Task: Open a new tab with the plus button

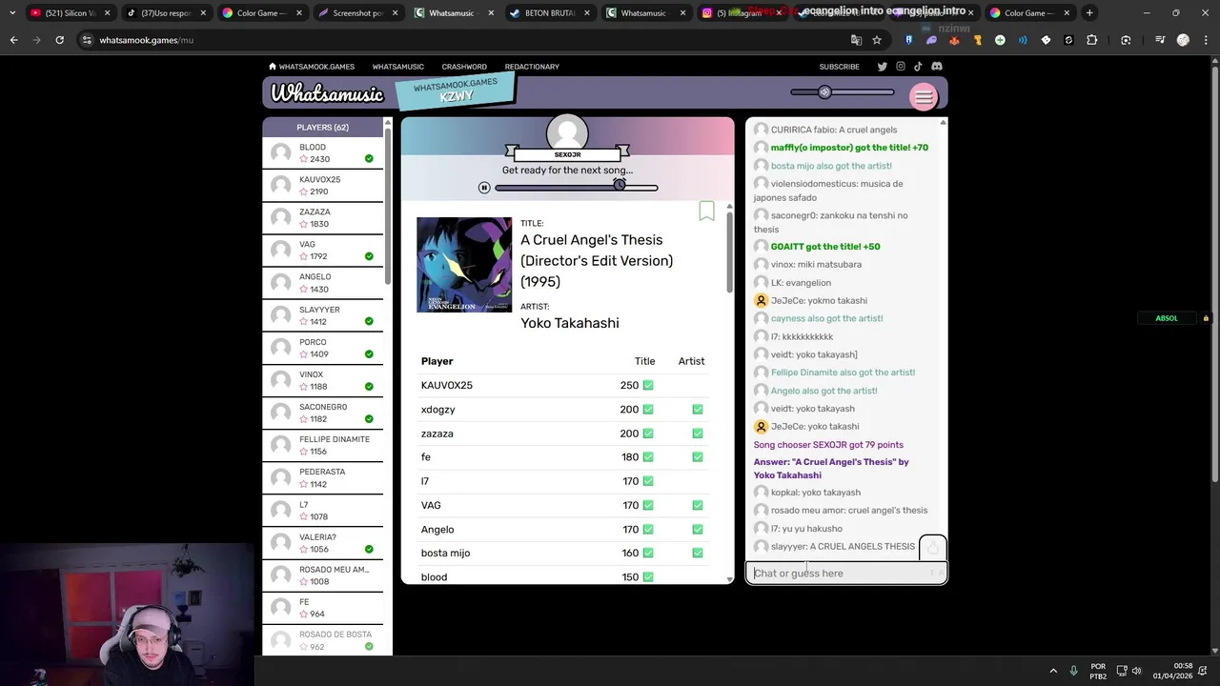Action: 1089,12
